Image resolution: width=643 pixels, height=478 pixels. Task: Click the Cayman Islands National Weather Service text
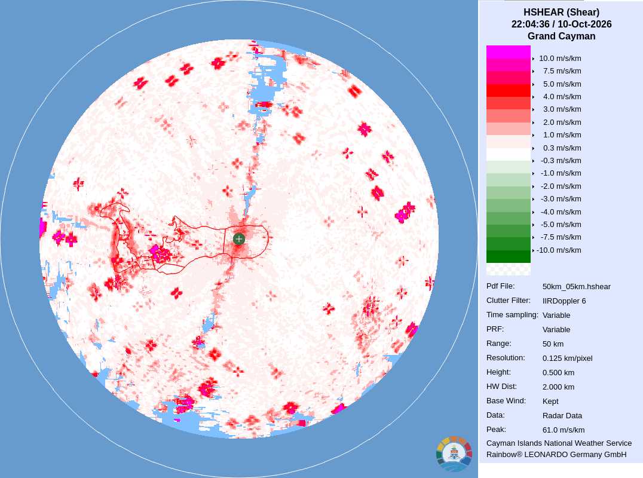click(559, 443)
